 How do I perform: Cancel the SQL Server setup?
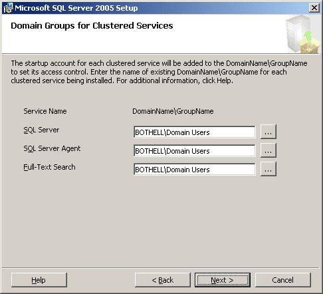283,280
